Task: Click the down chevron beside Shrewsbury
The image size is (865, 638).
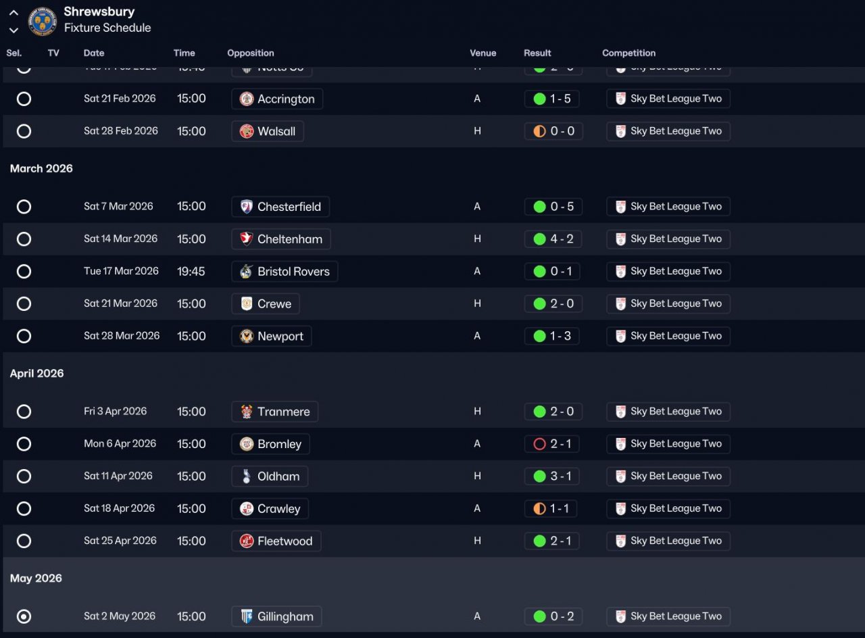Action: point(14,30)
